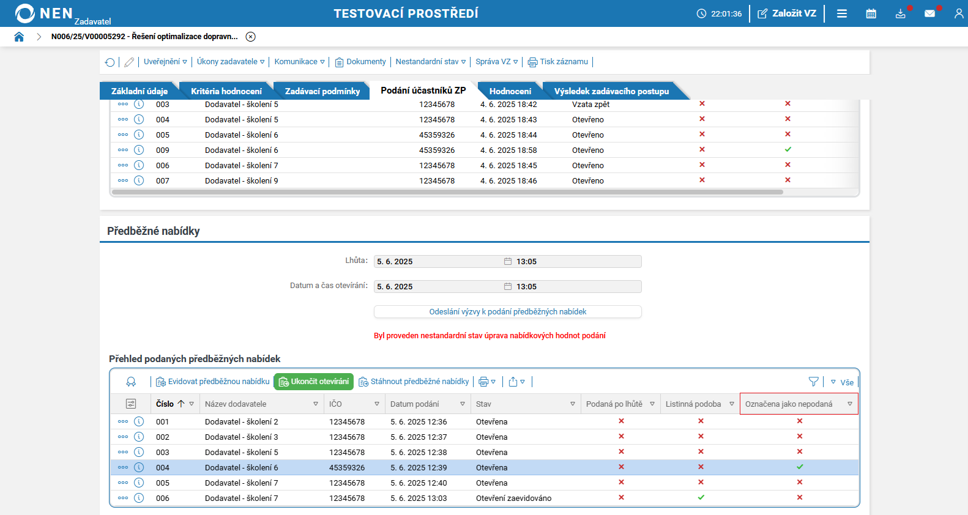The width and height of the screenshot is (968, 515).
Task: Open the user profile icon
Action: [958, 13]
